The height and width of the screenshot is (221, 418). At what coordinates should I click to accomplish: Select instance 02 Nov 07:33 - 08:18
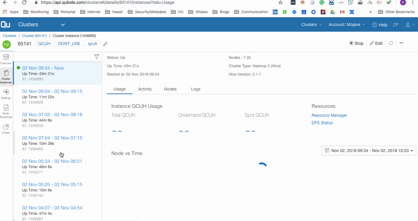57,120
